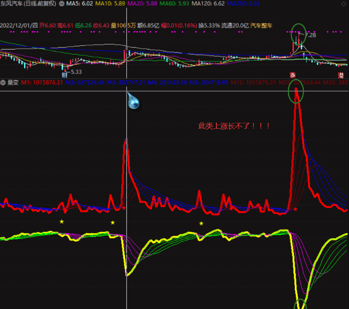Click the water drop marker icon
This screenshot has height=309, width=349.
coord(133,101)
